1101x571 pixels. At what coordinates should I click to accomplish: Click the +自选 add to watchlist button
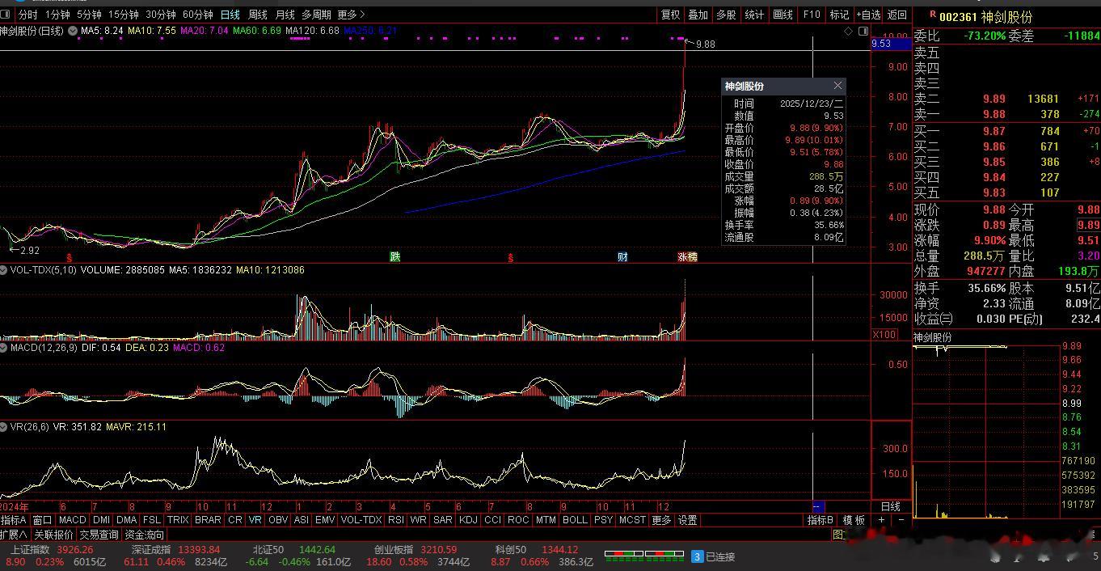[868, 15]
